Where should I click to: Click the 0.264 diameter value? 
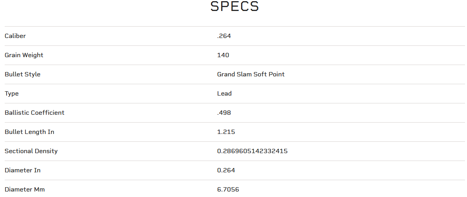coord(226,170)
